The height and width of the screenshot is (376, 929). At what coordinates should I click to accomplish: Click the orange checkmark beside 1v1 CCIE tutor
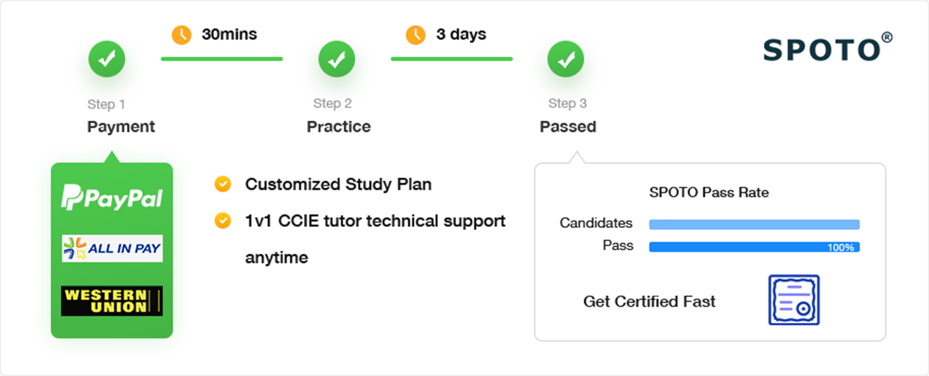click(223, 221)
